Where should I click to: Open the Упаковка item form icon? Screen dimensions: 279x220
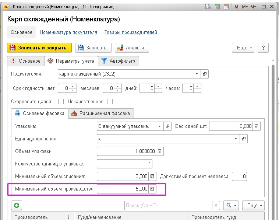click(x=167, y=126)
